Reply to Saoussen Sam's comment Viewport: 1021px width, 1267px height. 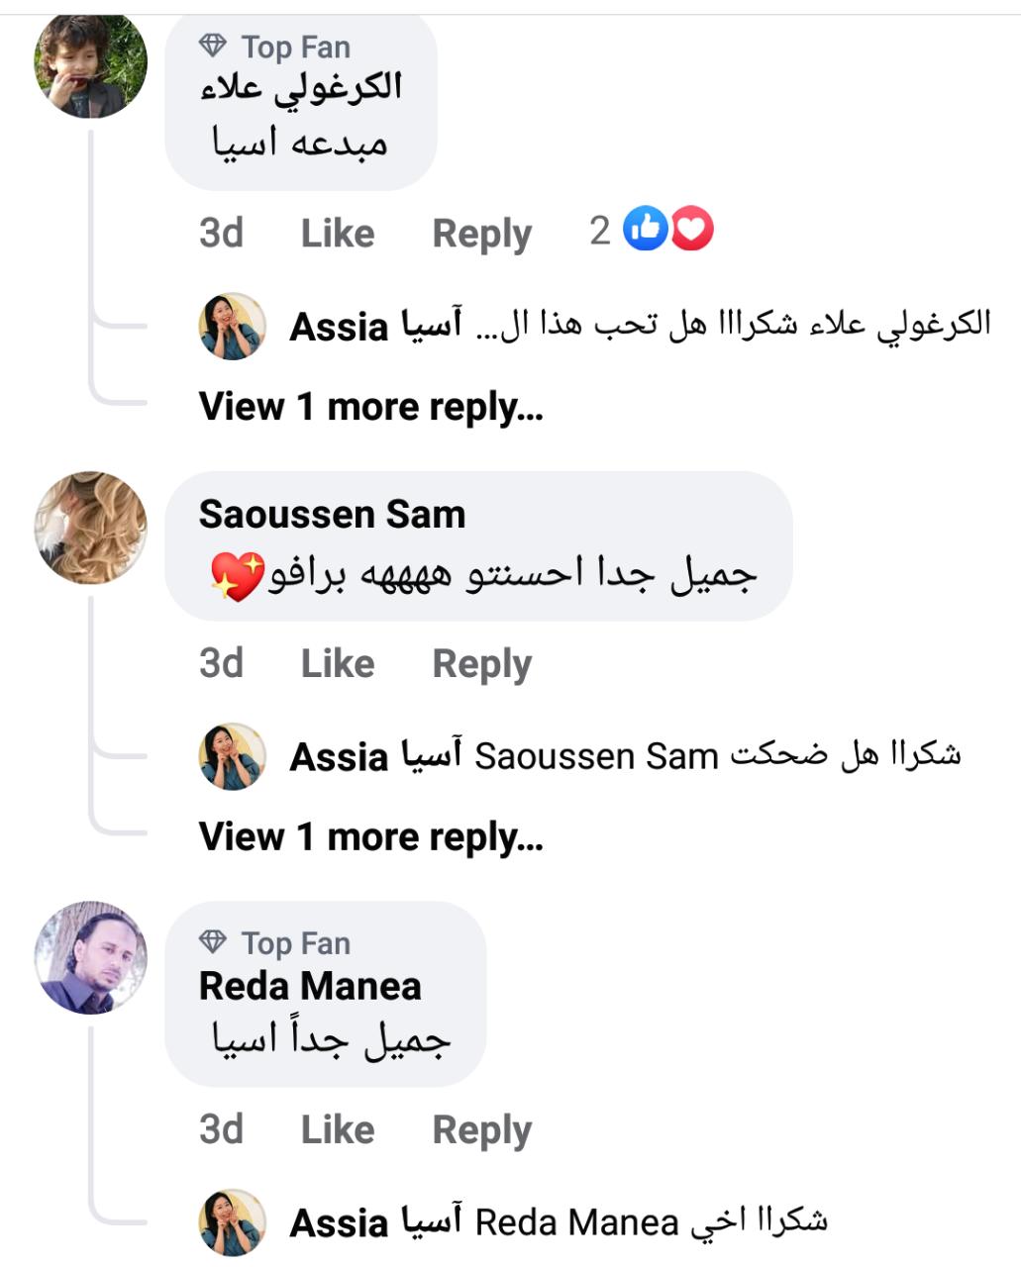(481, 663)
